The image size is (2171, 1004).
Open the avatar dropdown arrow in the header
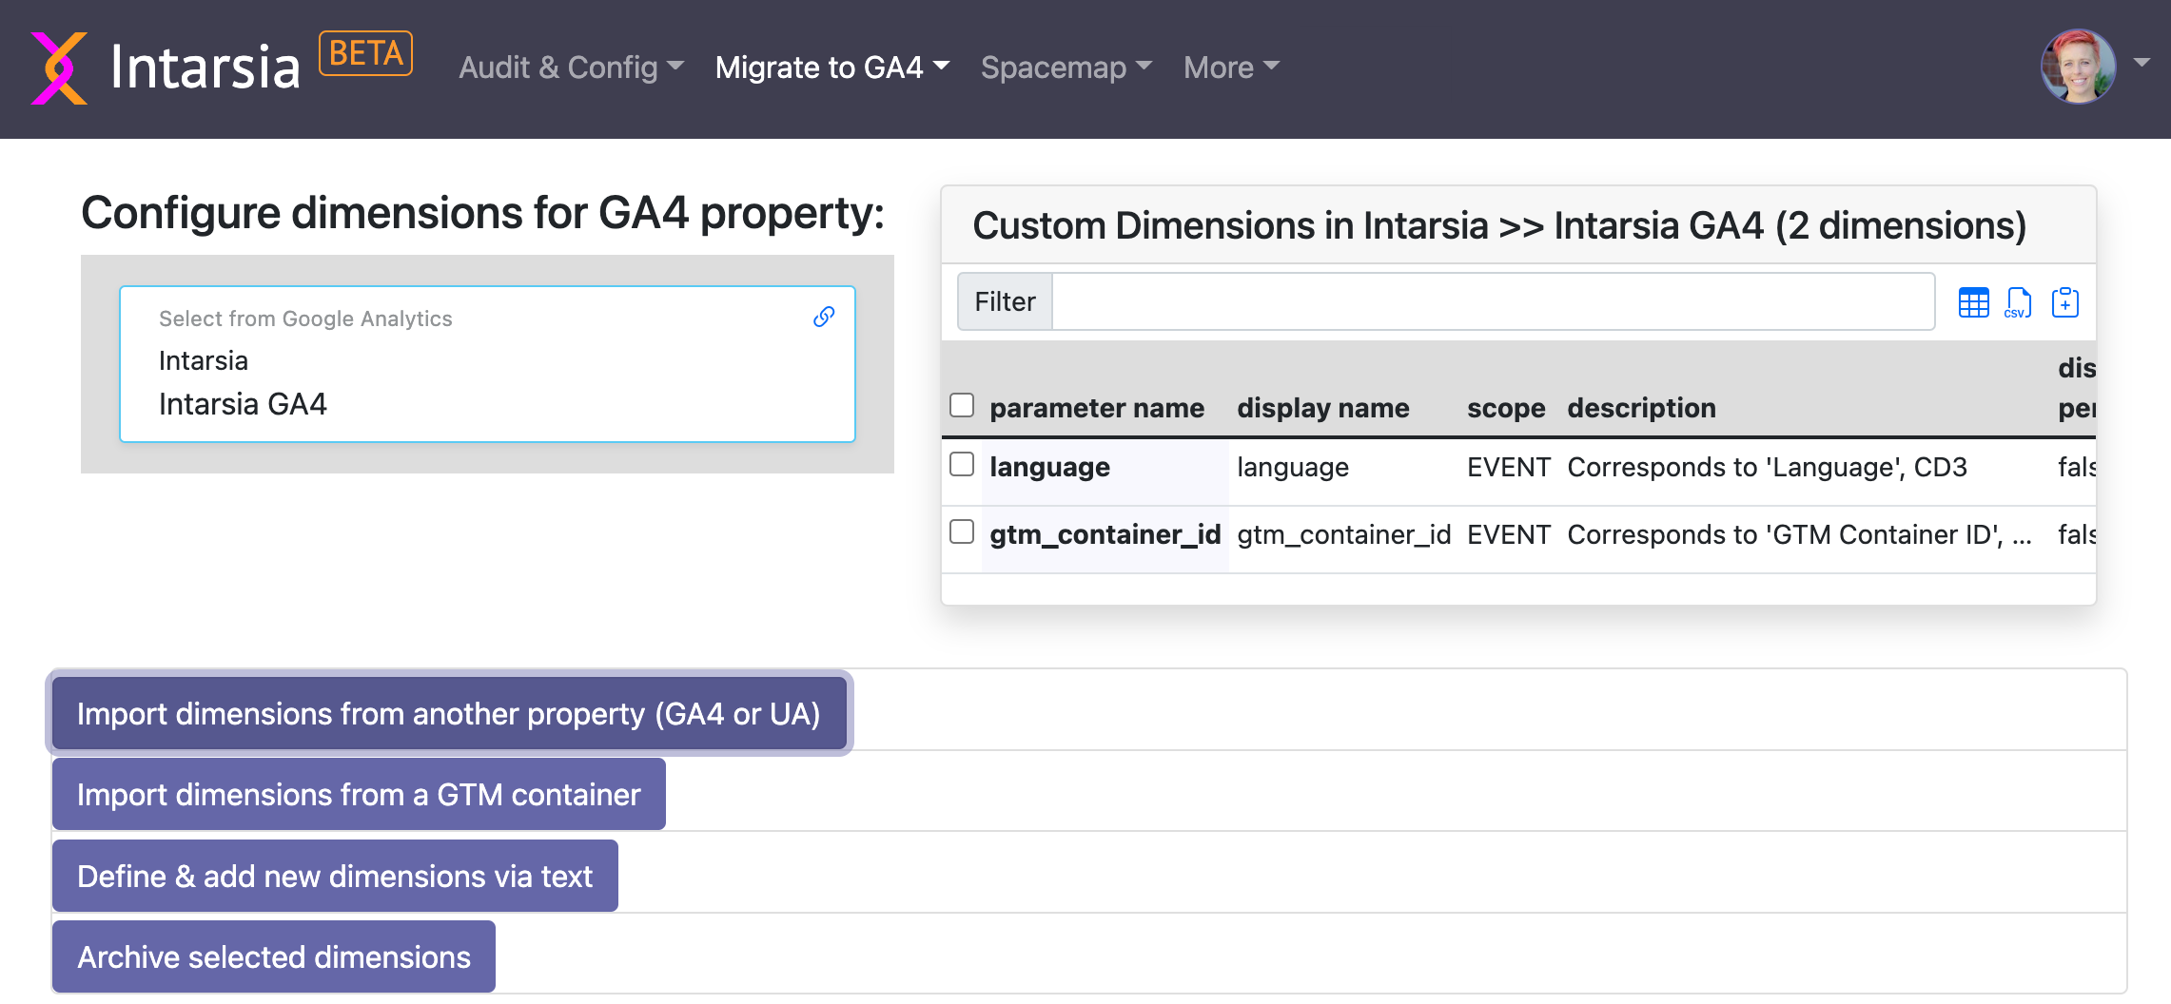pos(2142,61)
